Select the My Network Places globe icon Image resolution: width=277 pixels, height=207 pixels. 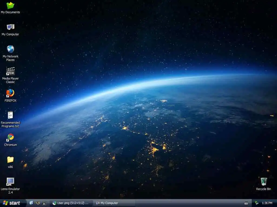[11, 49]
